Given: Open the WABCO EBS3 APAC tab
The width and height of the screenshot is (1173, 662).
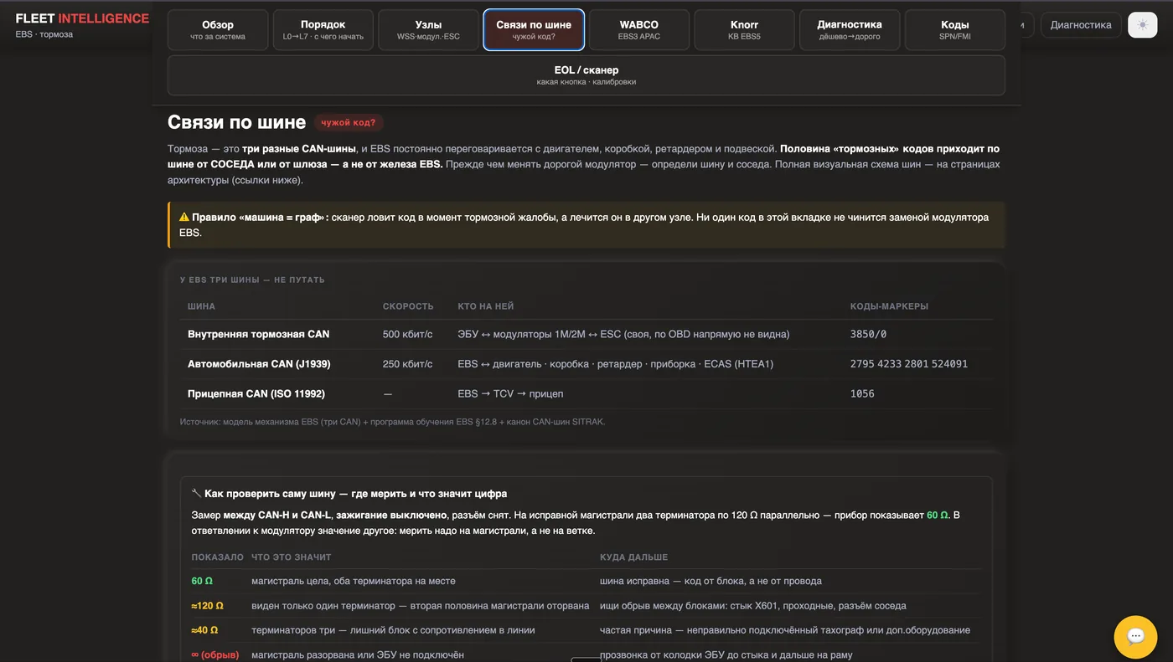Looking at the screenshot, I should coord(639,30).
